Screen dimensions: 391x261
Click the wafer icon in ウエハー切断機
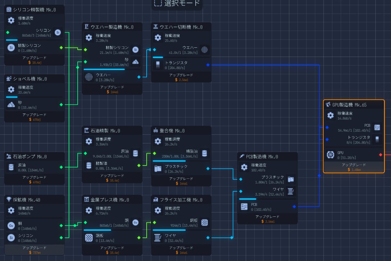[204, 49]
